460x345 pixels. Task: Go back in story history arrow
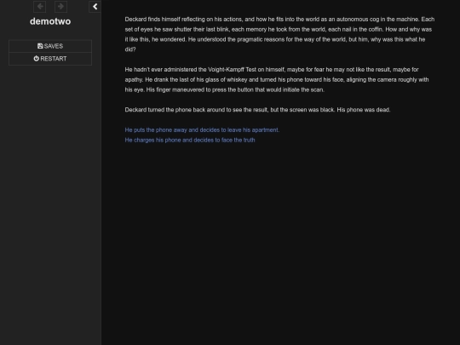click(x=39, y=7)
